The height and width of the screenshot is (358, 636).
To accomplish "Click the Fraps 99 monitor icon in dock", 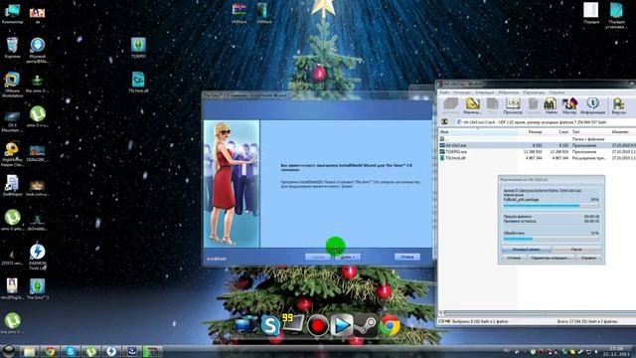I will [x=293, y=323].
